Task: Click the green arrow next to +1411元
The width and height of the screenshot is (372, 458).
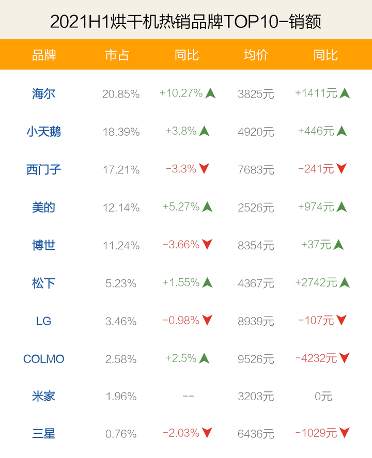Action: click(345, 93)
